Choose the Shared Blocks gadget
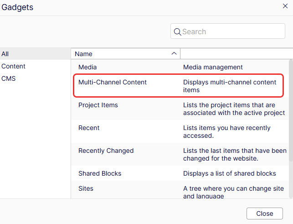The height and width of the screenshot is (224, 293). pos(180,173)
